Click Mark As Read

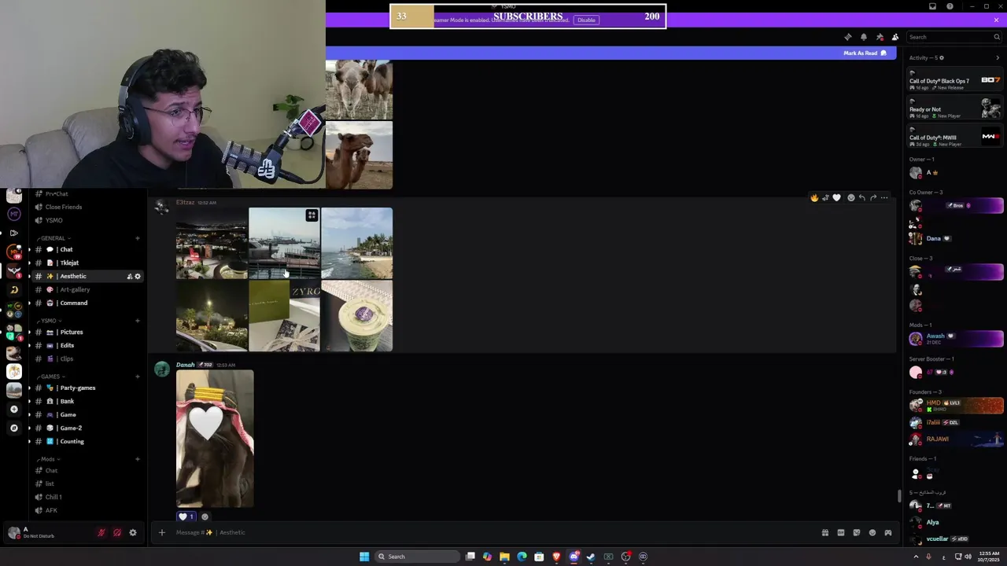tap(865, 53)
